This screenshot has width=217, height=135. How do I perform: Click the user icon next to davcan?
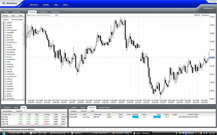[x=6, y=57]
